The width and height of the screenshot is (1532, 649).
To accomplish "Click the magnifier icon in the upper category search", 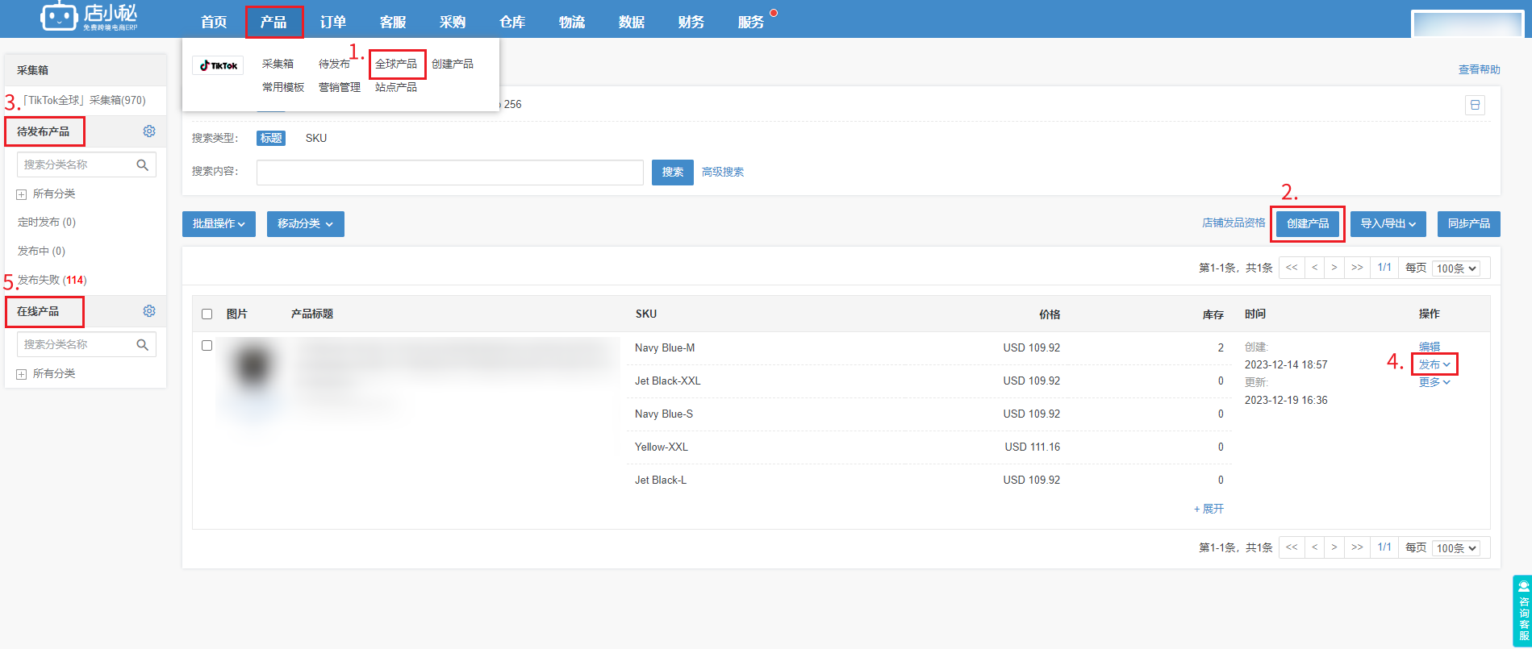I will 143,165.
